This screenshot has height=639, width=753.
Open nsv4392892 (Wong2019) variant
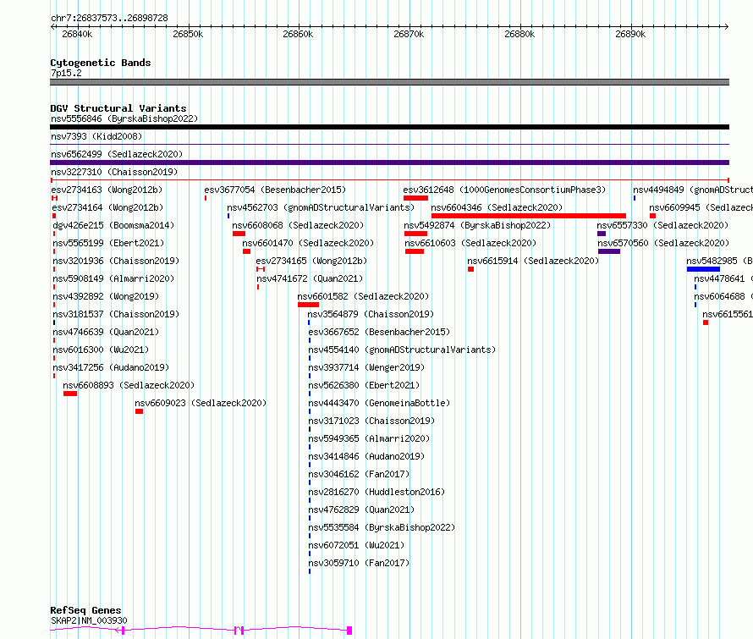click(x=106, y=296)
